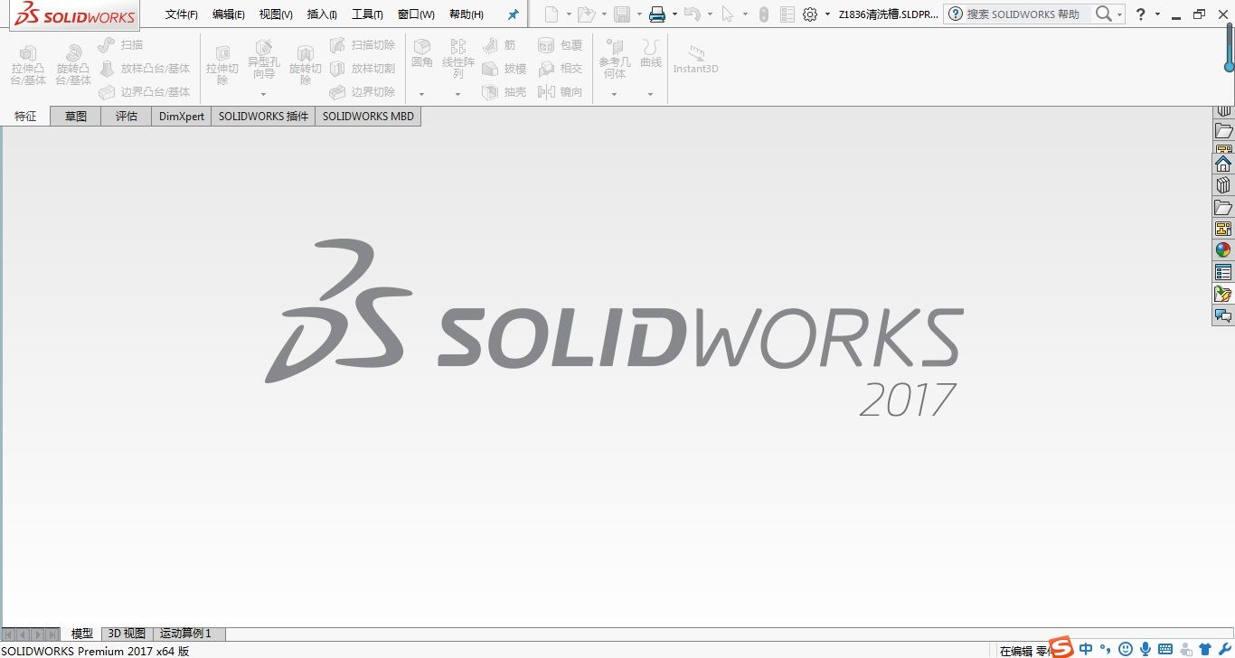Image resolution: width=1235 pixels, height=658 pixels.
Task: Select the Lofted Cut (放样切割) tool
Action: click(363, 68)
